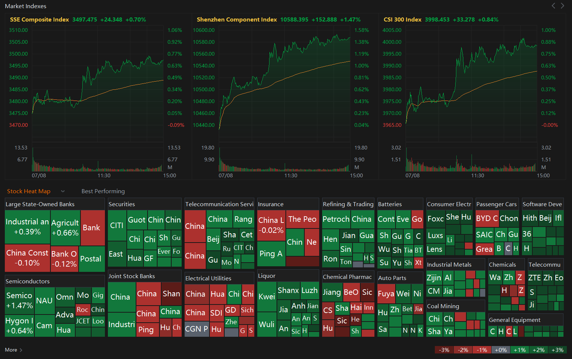Go to next market indexes page arrow
572x359 pixels.
(x=563, y=6)
